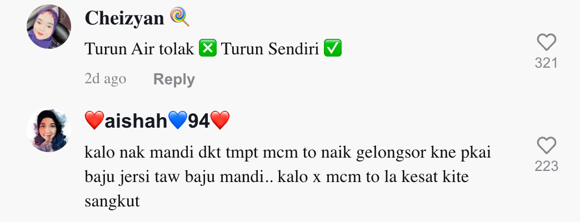View the 223 likes count
The image size is (580, 222).
[546, 167]
